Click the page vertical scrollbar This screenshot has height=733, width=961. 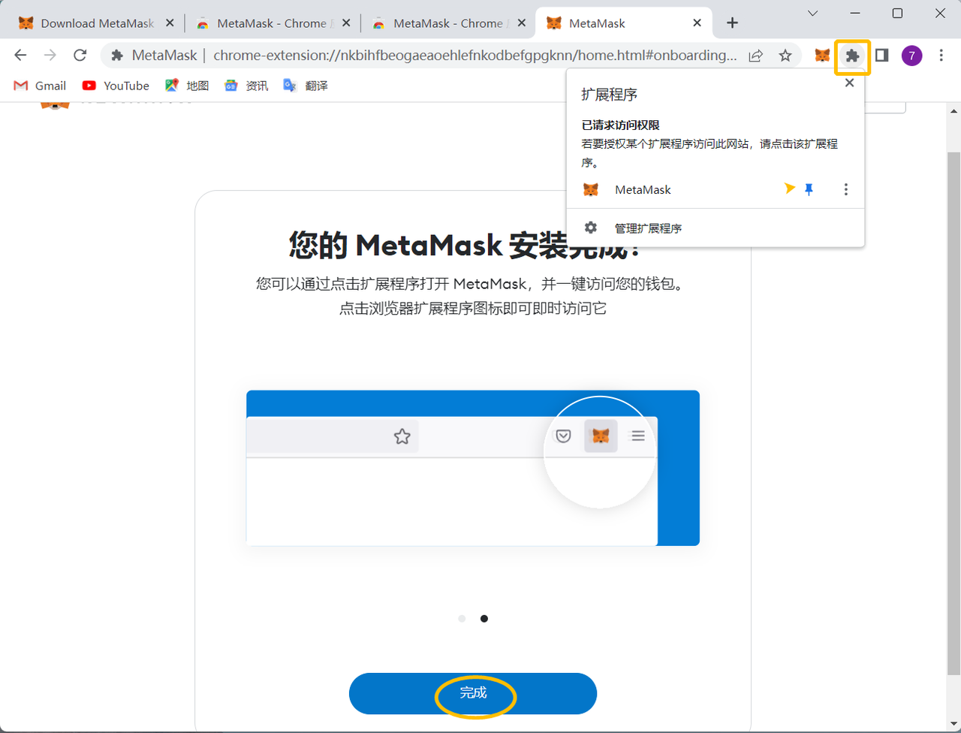tap(953, 412)
